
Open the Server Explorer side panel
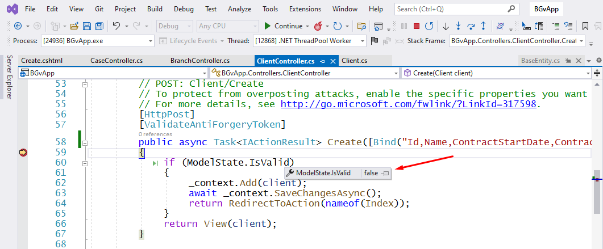[10, 77]
